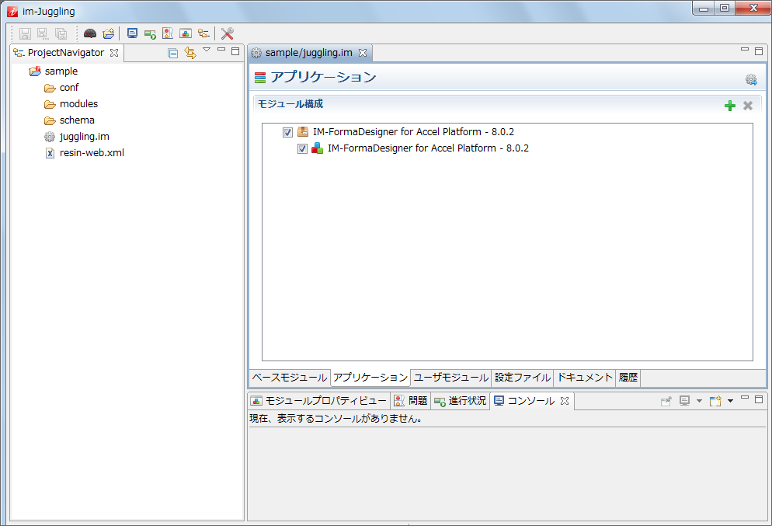Click the no-console message text
The image size is (772, 526).
click(x=336, y=419)
